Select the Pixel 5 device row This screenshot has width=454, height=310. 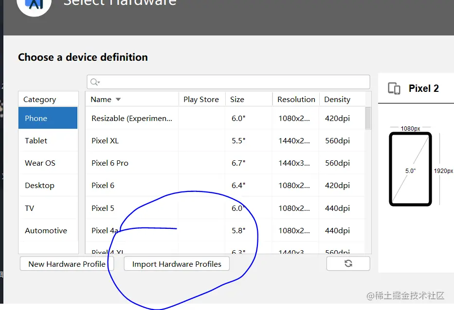coord(225,208)
